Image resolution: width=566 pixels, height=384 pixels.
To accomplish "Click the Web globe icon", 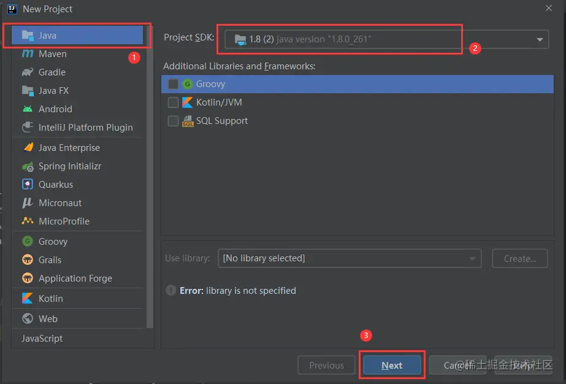I will click(x=28, y=318).
